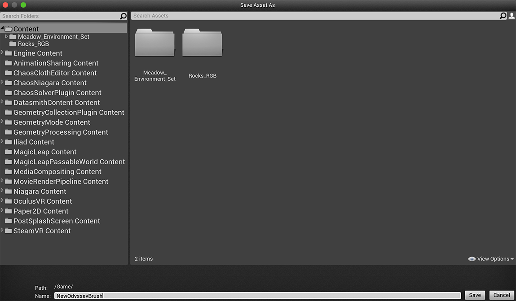Click the Search Assets input field
This screenshot has width=516, height=301.
pyautogui.click(x=269, y=15)
